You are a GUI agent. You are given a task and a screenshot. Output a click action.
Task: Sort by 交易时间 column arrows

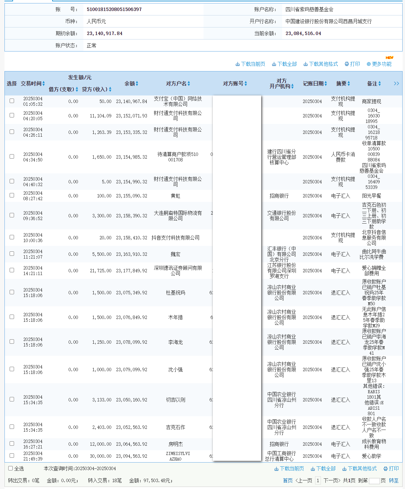(x=44, y=84)
